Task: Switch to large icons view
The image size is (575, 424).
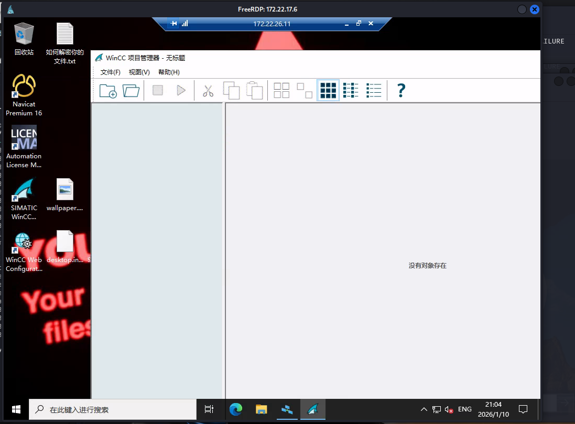Action: pos(281,91)
